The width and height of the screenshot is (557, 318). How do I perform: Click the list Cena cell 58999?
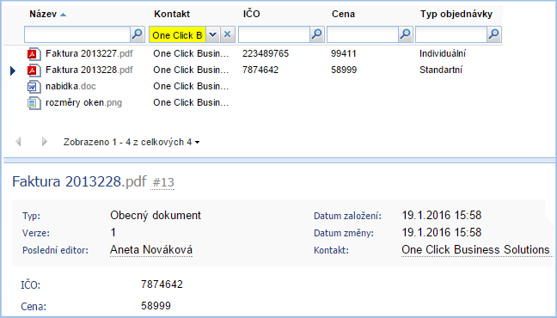coord(344,70)
